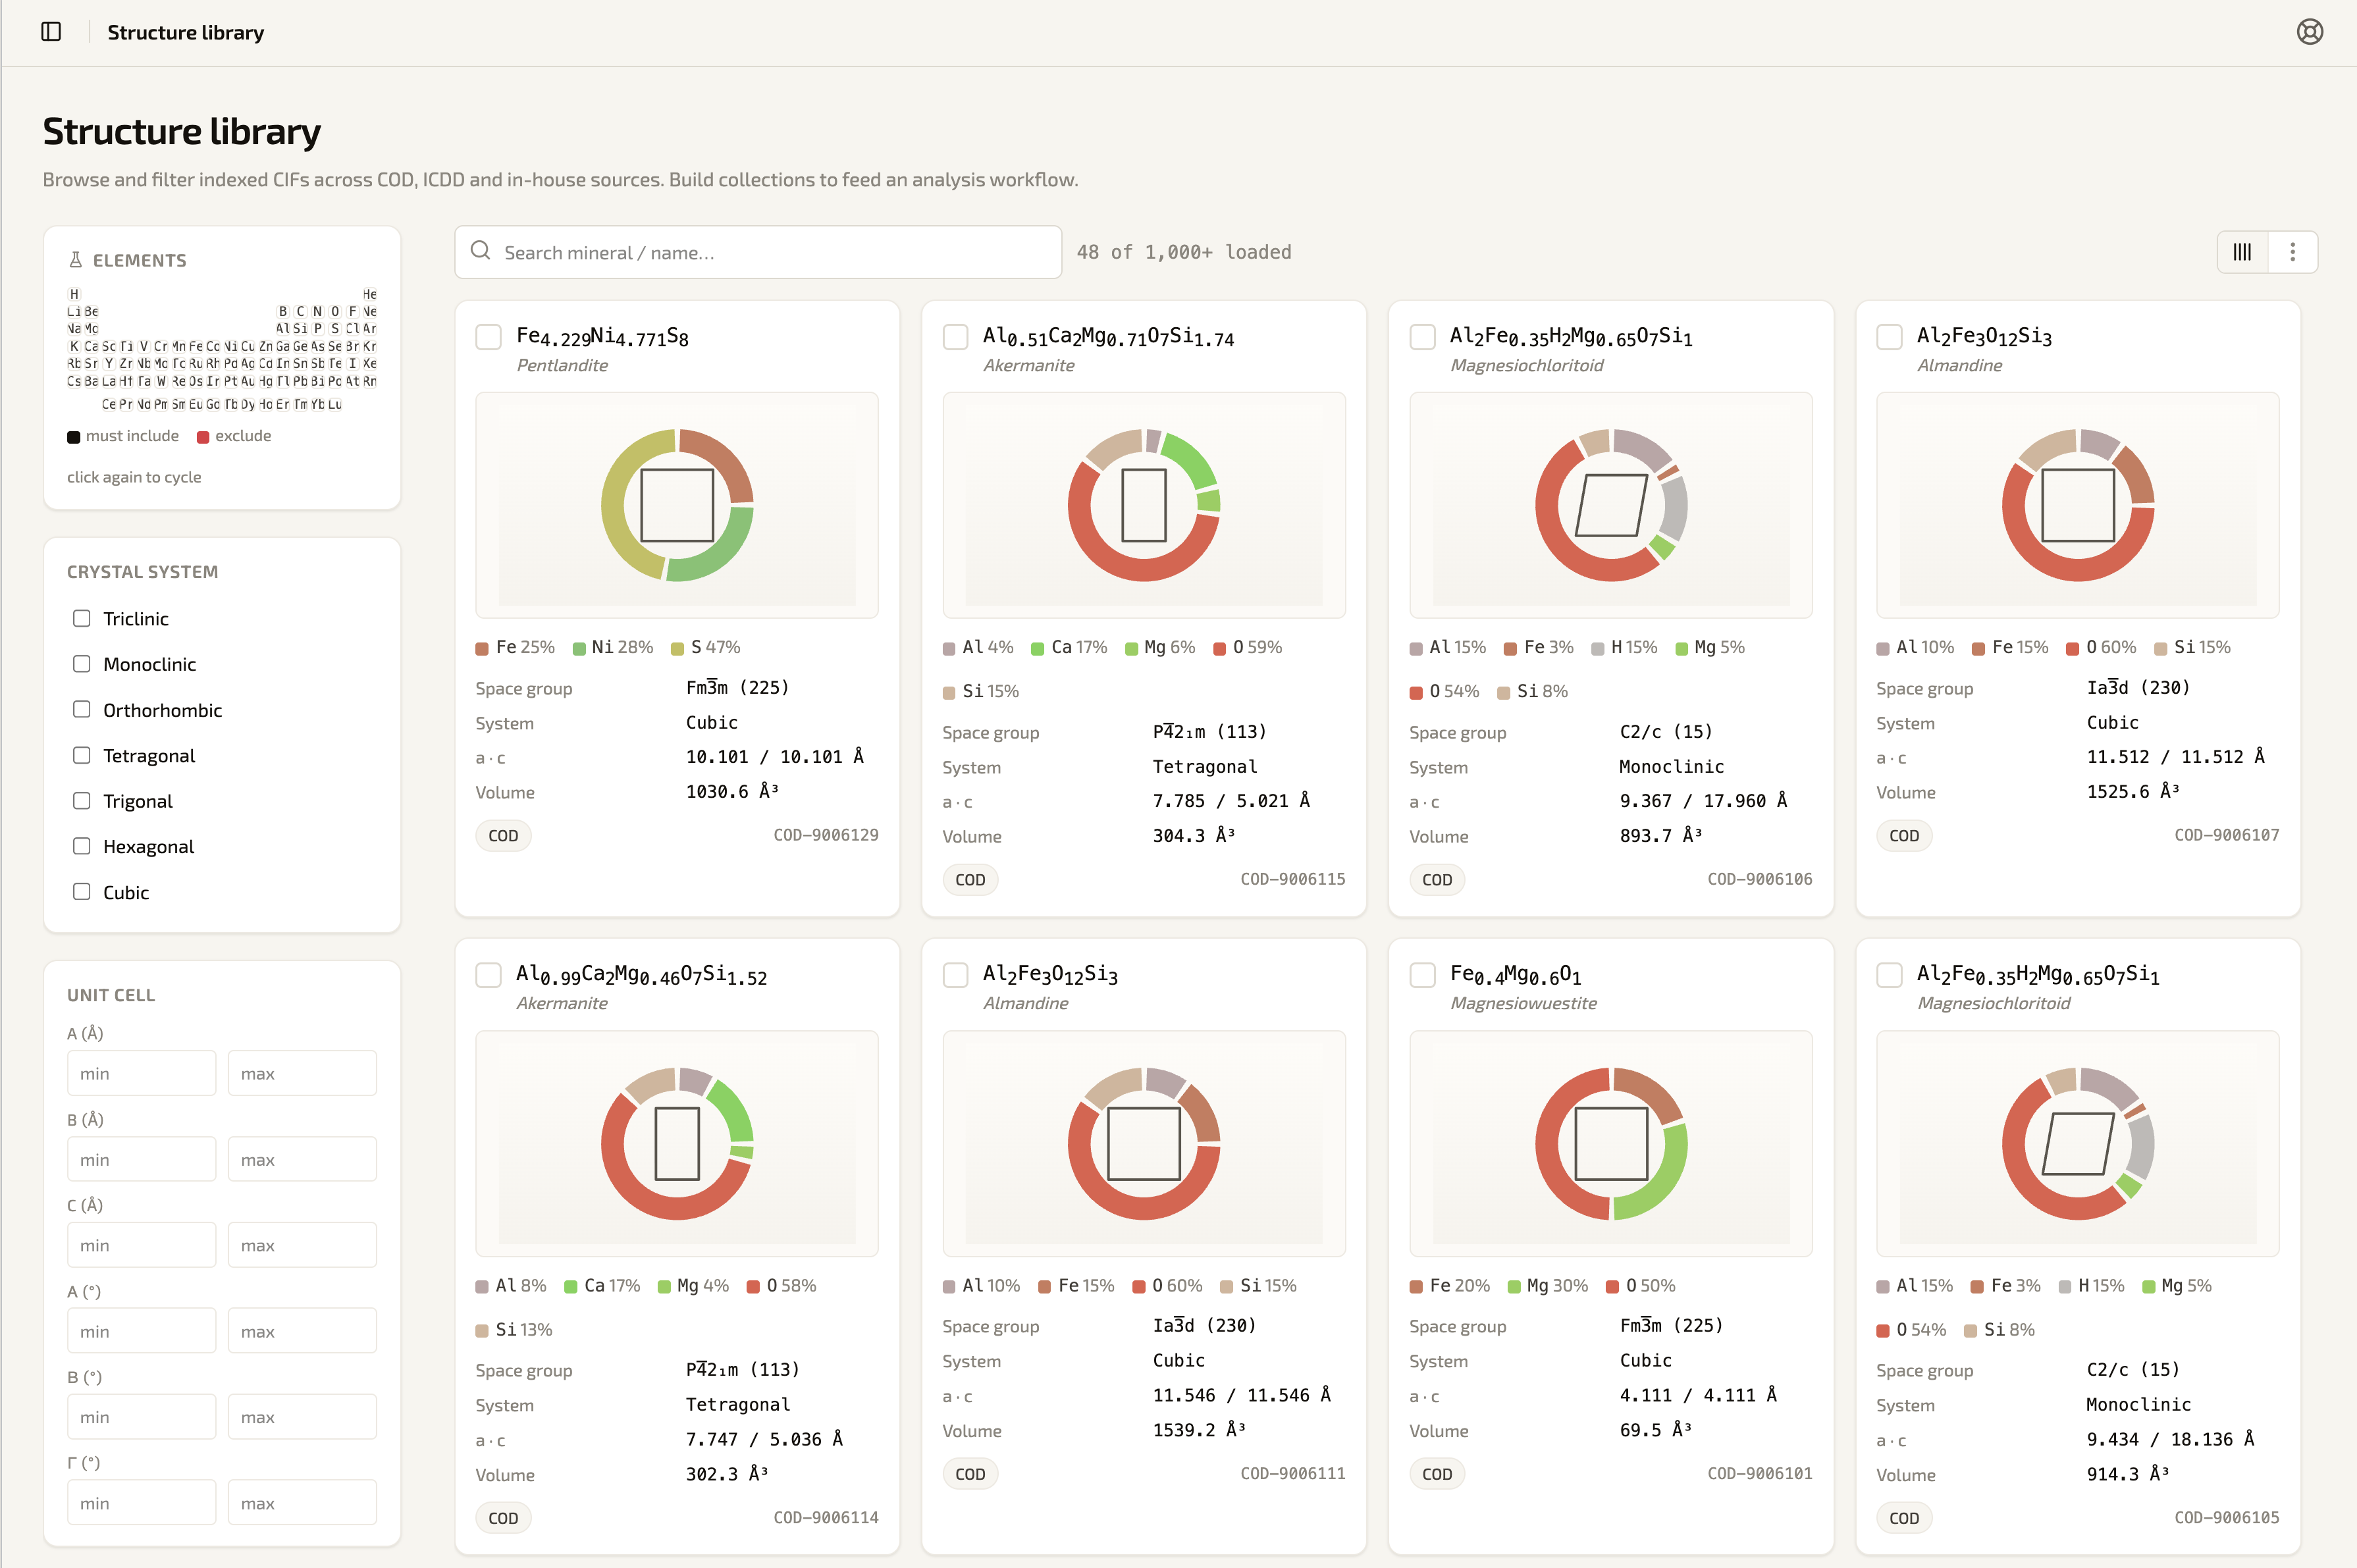Select the Magnesiowuestite card checkbox
The height and width of the screenshot is (1568, 2357).
click(x=1422, y=975)
